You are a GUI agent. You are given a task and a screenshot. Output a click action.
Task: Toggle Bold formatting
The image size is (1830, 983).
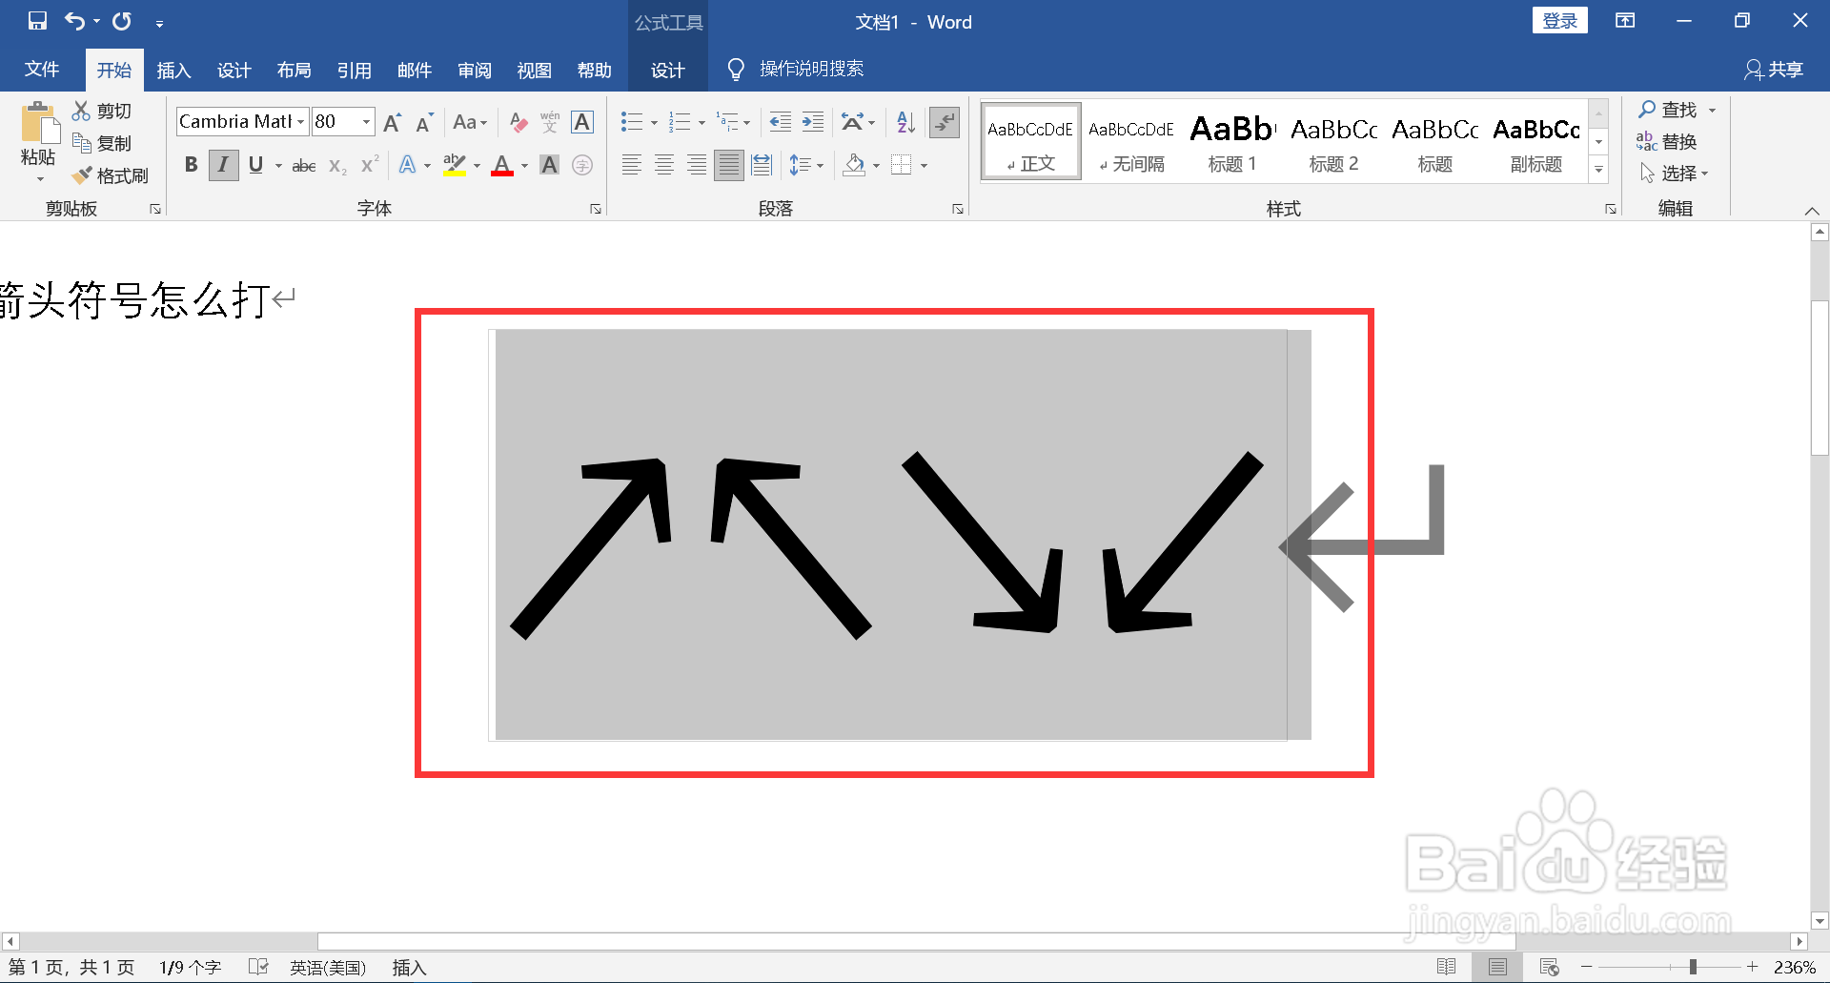tap(192, 165)
